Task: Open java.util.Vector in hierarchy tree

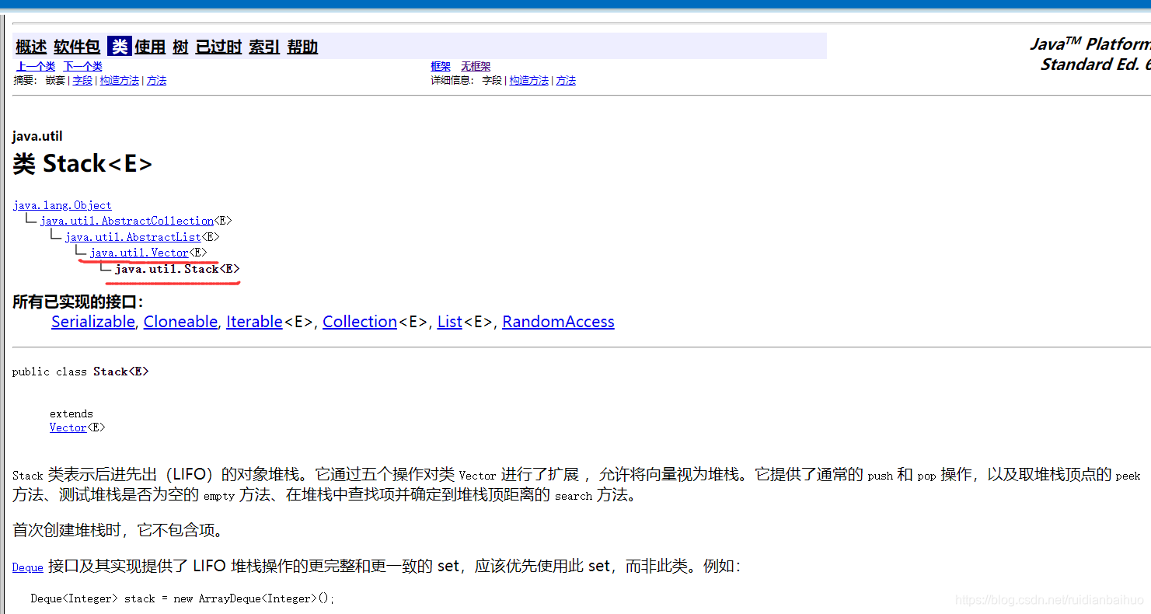Action: click(x=139, y=253)
